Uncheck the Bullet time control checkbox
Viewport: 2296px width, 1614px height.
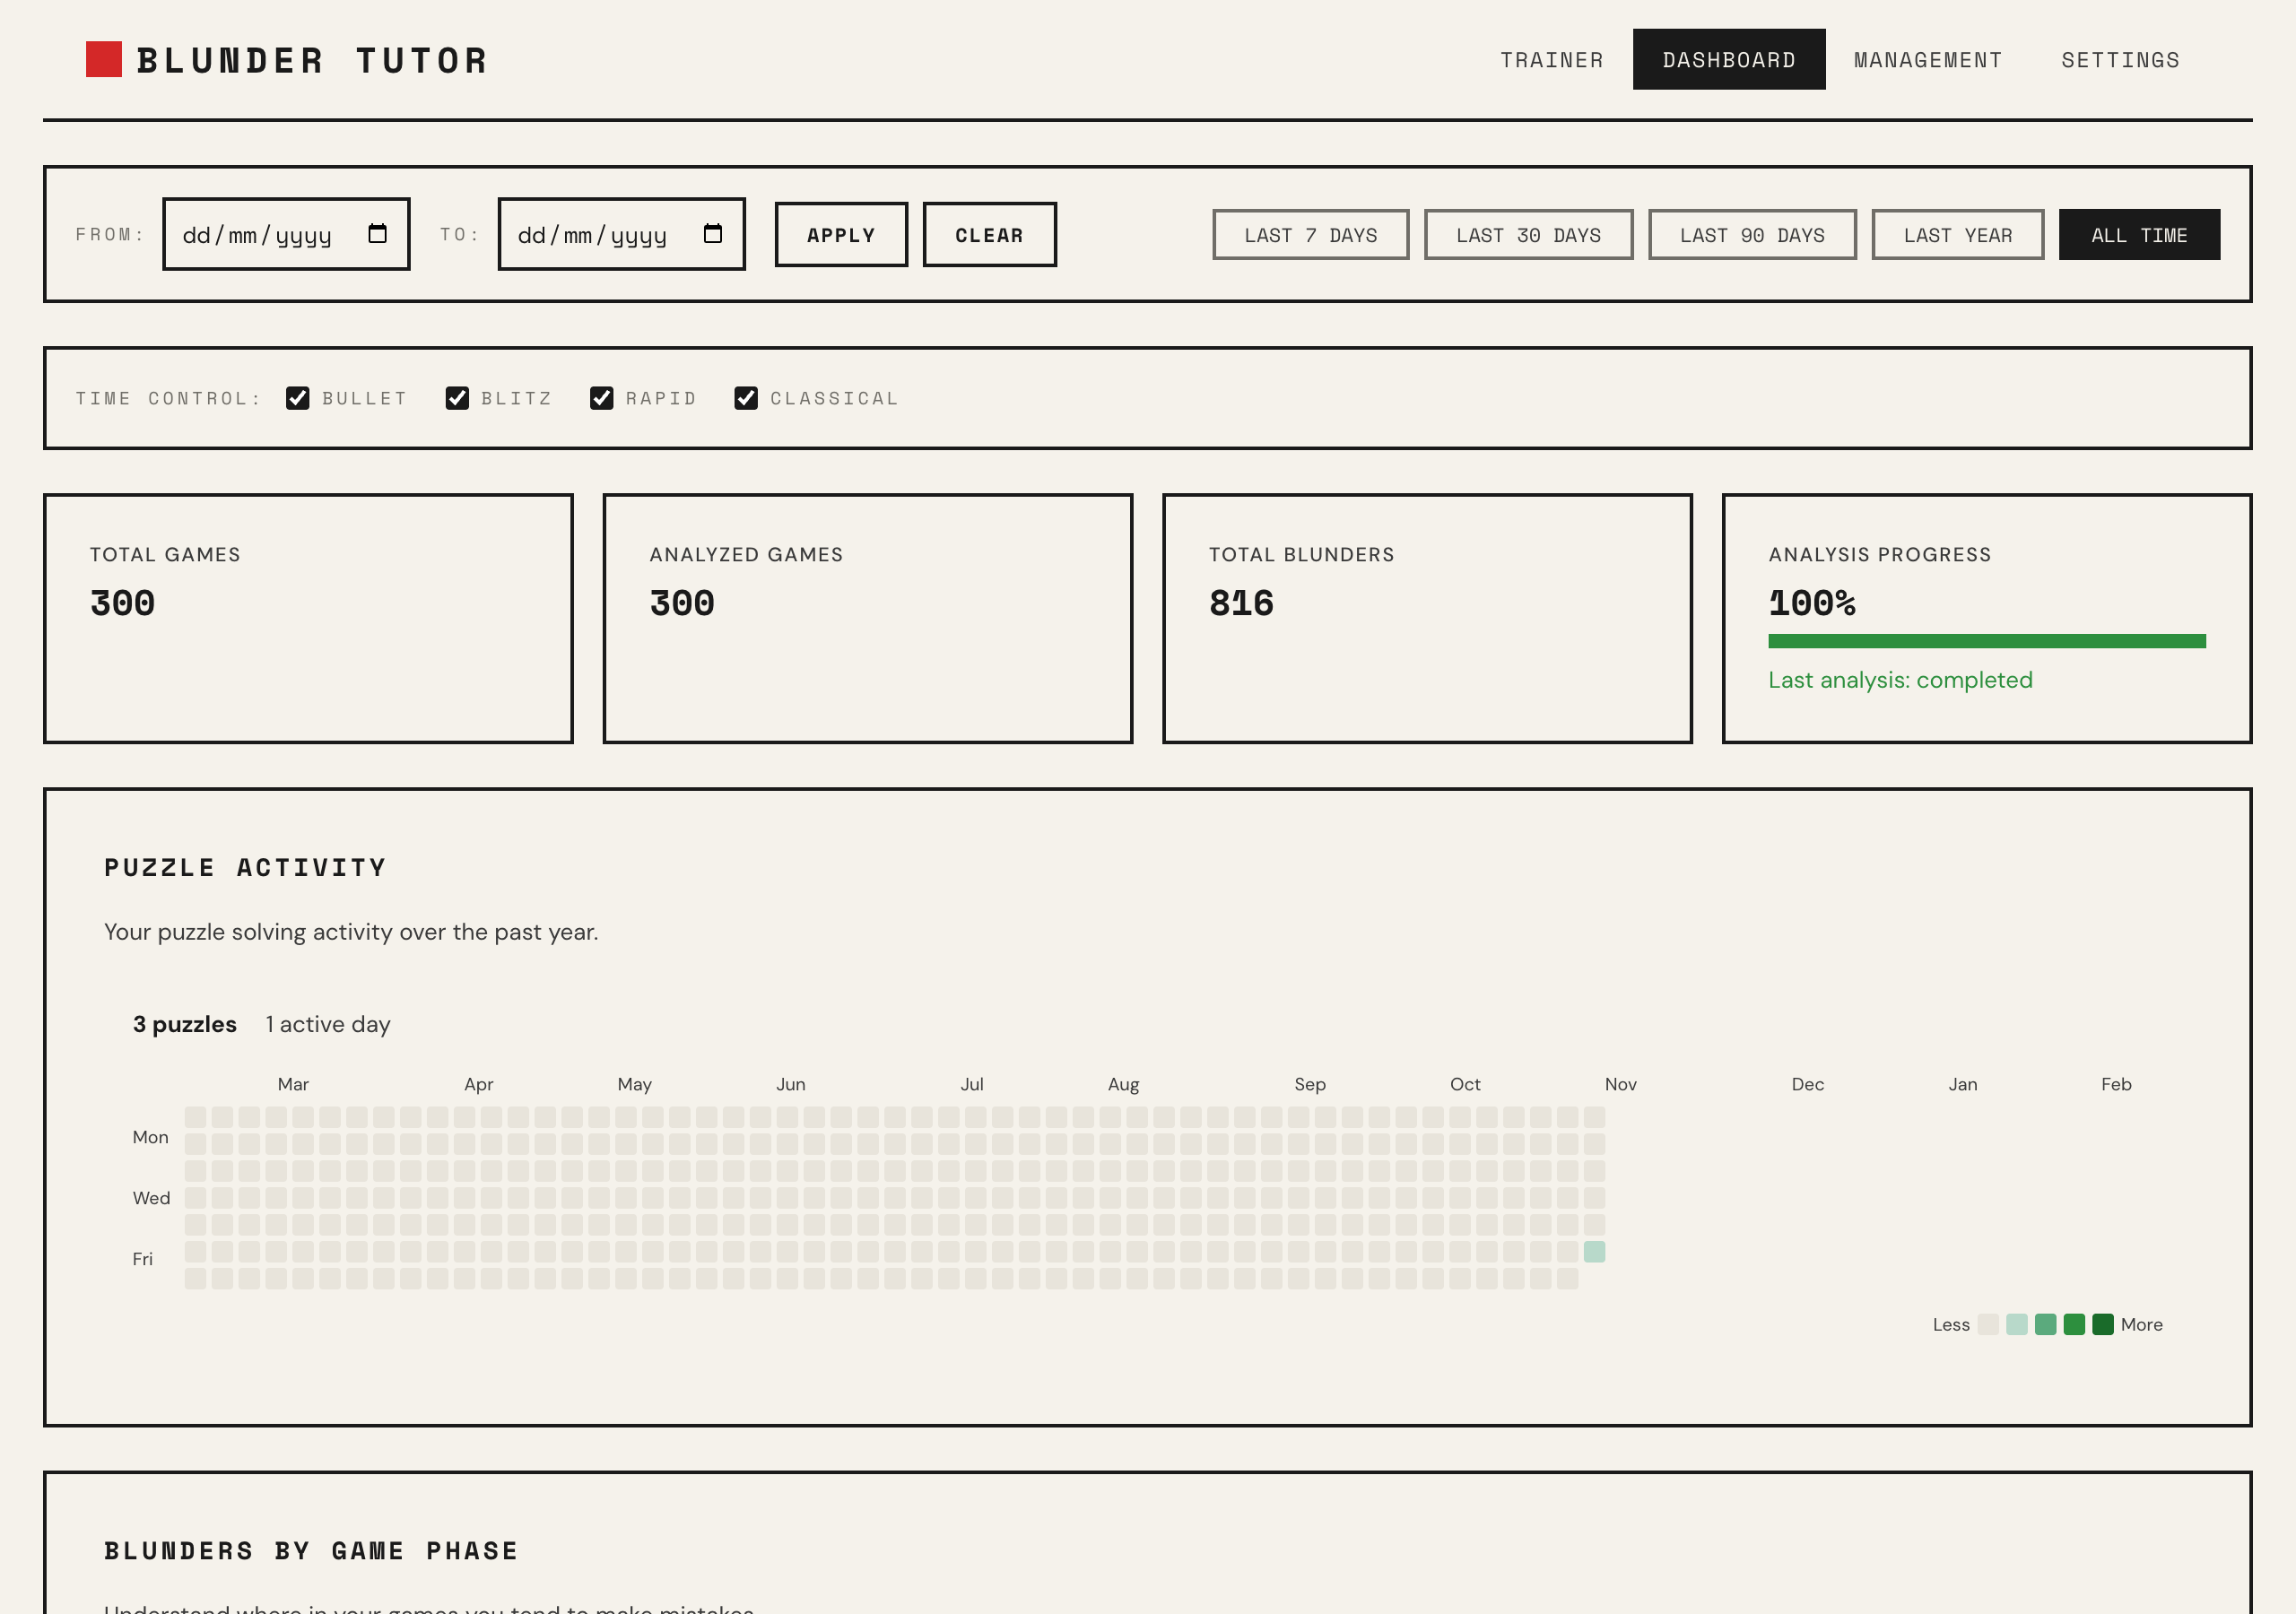click(298, 398)
